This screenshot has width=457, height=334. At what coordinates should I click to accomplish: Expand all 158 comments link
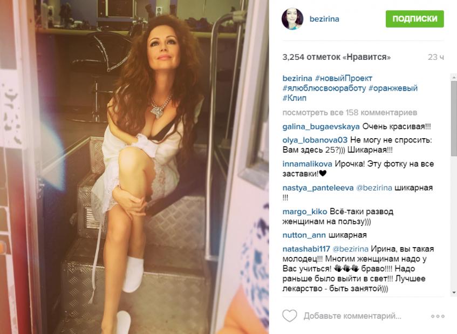350,112
